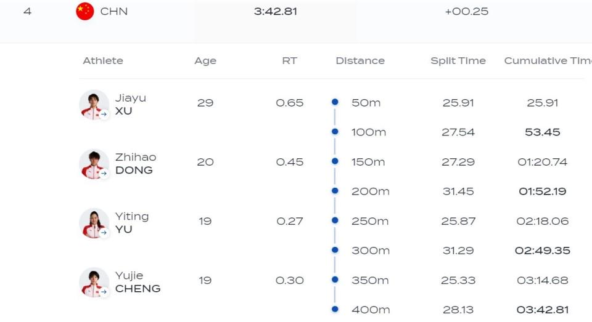Click the CHN final time 3:42.81
This screenshot has width=592, height=322.
276,11
